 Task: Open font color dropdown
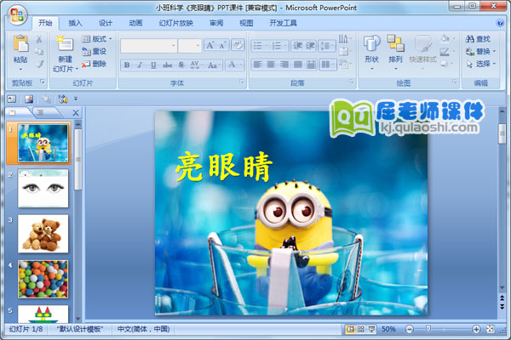[241, 65]
